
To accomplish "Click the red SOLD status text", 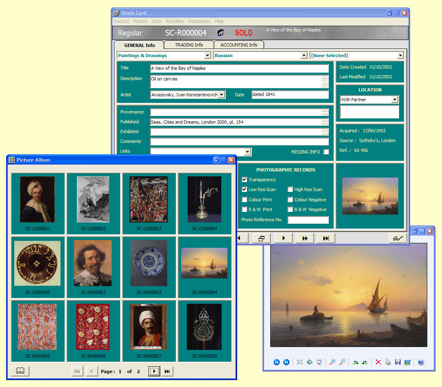I will [244, 33].
